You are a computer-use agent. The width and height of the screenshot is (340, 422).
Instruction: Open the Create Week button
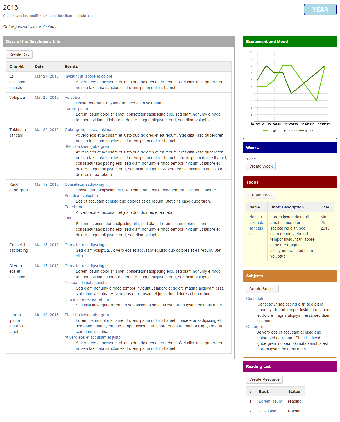(x=260, y=166)
